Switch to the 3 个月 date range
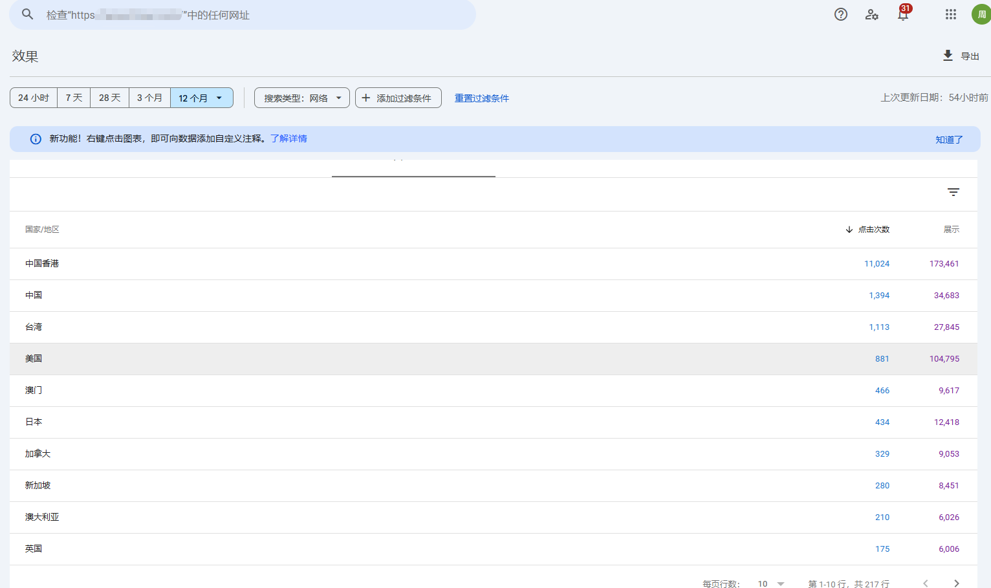The width and height of the screenshot is (991, 588). click(149, 98)
